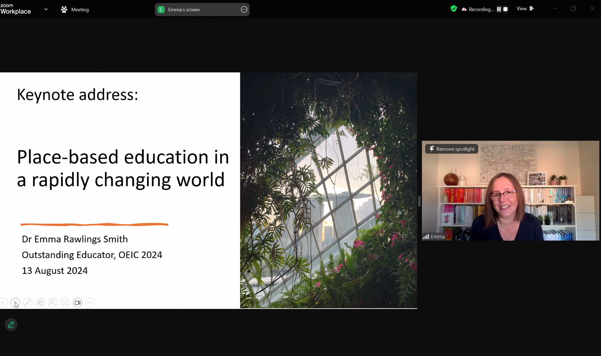
Task: Click the slide title Keynote address:
Action: 78,95
